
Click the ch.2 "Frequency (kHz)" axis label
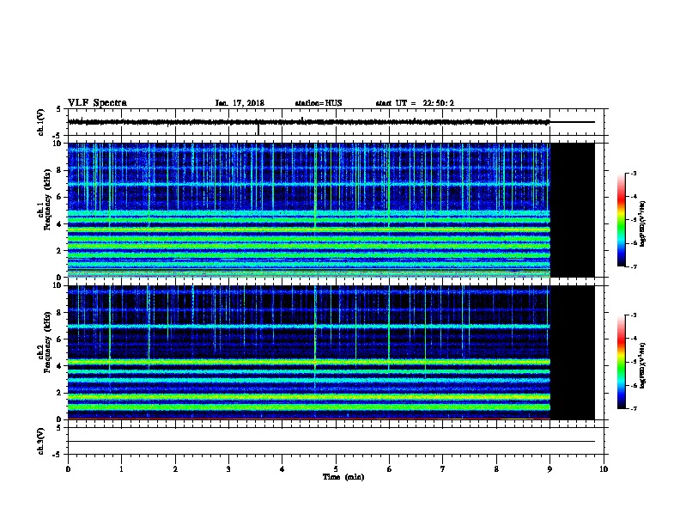point(47,342)
